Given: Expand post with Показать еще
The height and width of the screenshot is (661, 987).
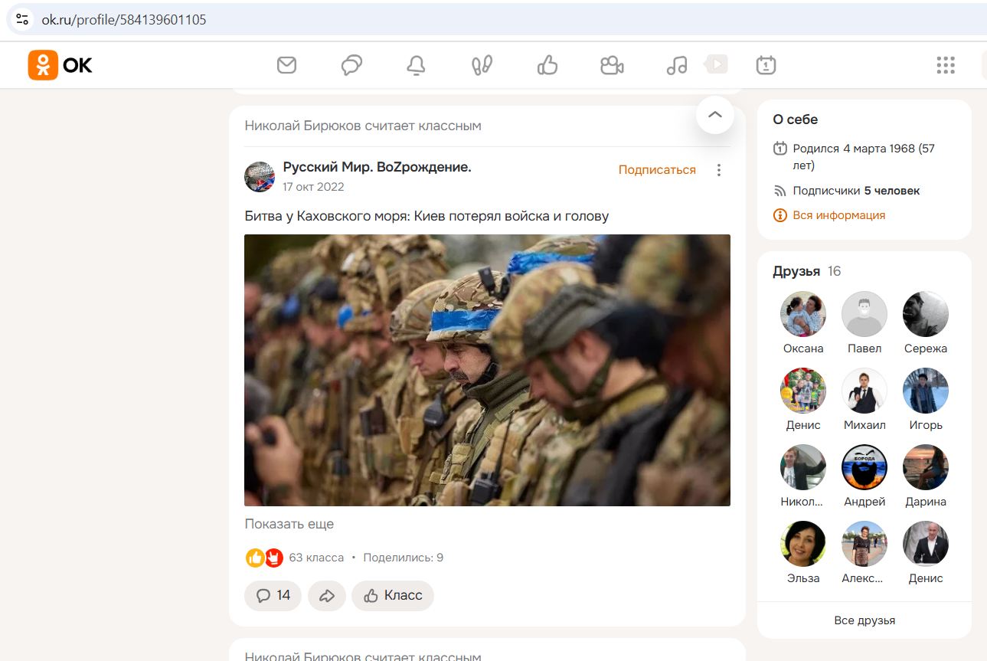Looking at the screenshot, I should (289, 525).
